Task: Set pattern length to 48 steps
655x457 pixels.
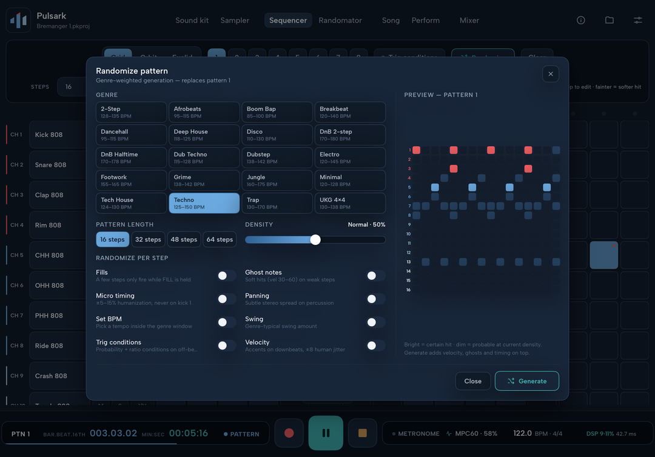Action: point(184,239)
